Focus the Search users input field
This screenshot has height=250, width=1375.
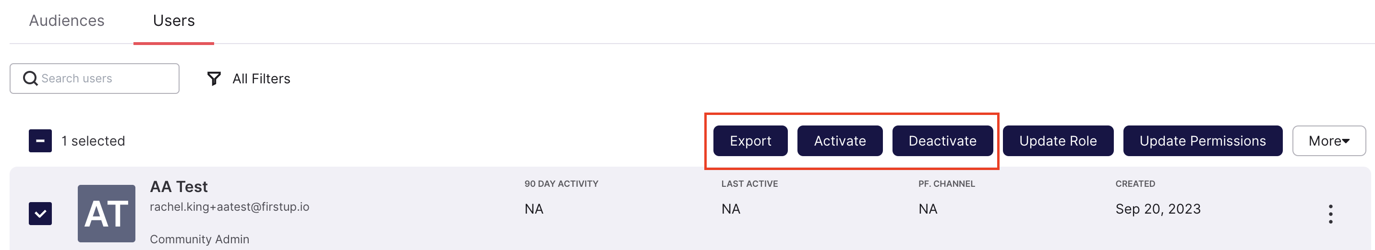point(95,79)
